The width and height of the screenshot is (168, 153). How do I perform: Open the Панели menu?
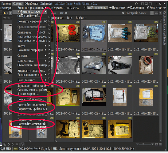click(6, 4)
